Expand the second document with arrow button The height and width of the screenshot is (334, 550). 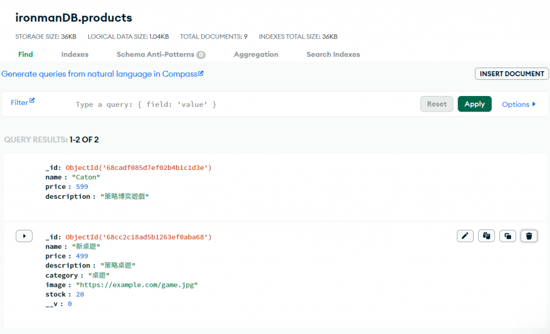[x=24, y=236]
